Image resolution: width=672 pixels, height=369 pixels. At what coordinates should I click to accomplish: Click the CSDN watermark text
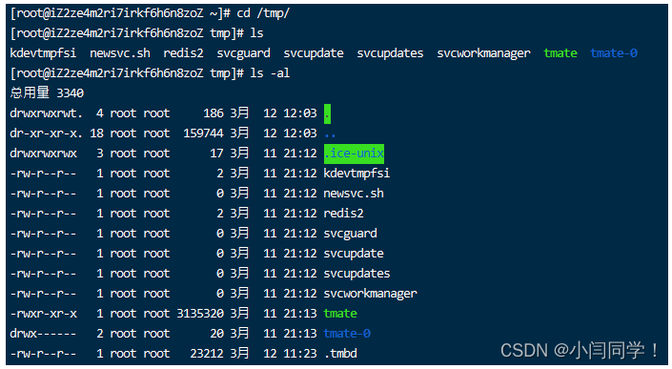580,350
